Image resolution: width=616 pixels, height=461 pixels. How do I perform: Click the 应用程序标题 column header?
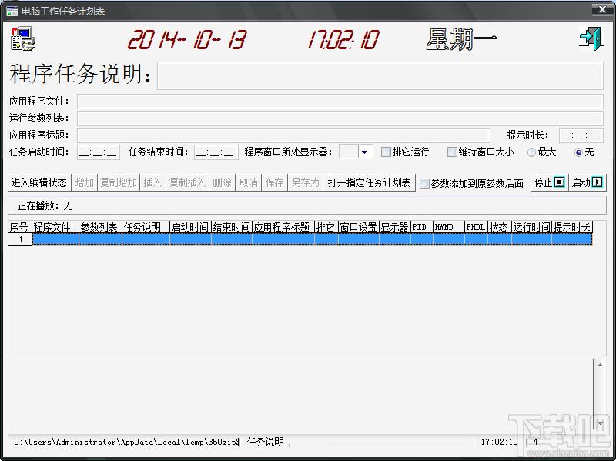tap(283, 227)
